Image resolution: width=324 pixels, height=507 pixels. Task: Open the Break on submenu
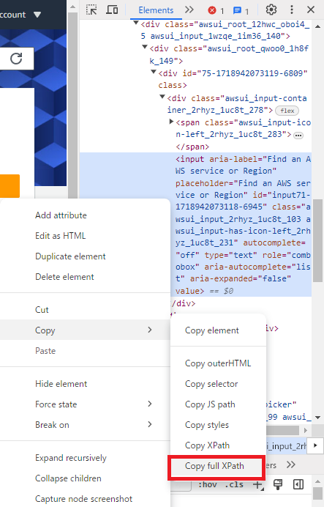85,425
